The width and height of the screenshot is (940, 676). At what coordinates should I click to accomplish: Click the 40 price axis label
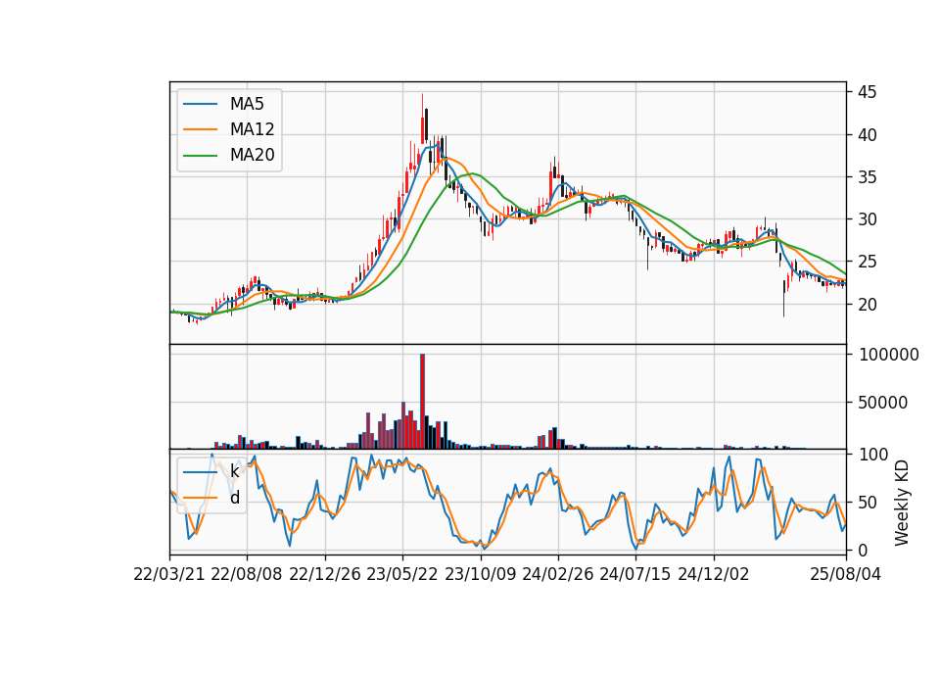(x=867, y=135)
